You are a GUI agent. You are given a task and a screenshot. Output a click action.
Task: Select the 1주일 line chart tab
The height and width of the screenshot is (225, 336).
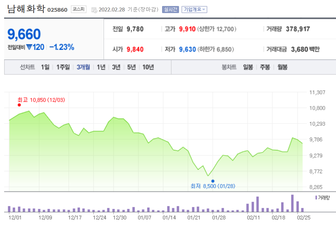pos(63,67)
